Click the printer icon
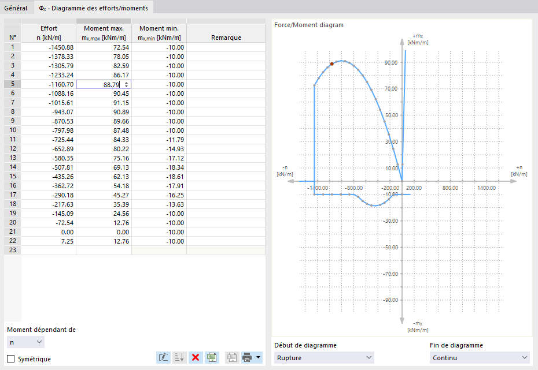Image resolution: width=538 pixels, height=370 pixels. [247, 358]
